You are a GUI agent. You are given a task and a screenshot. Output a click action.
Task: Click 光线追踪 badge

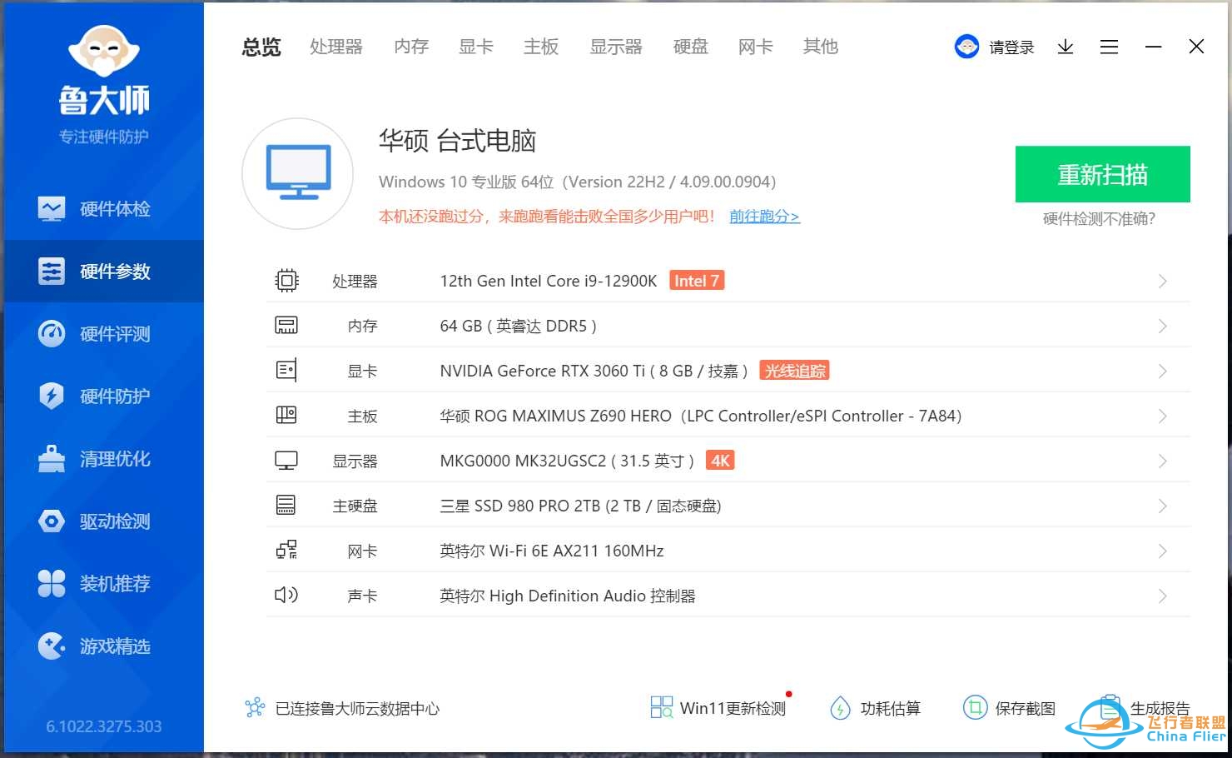pyautogui.click(x=795, y=371)
